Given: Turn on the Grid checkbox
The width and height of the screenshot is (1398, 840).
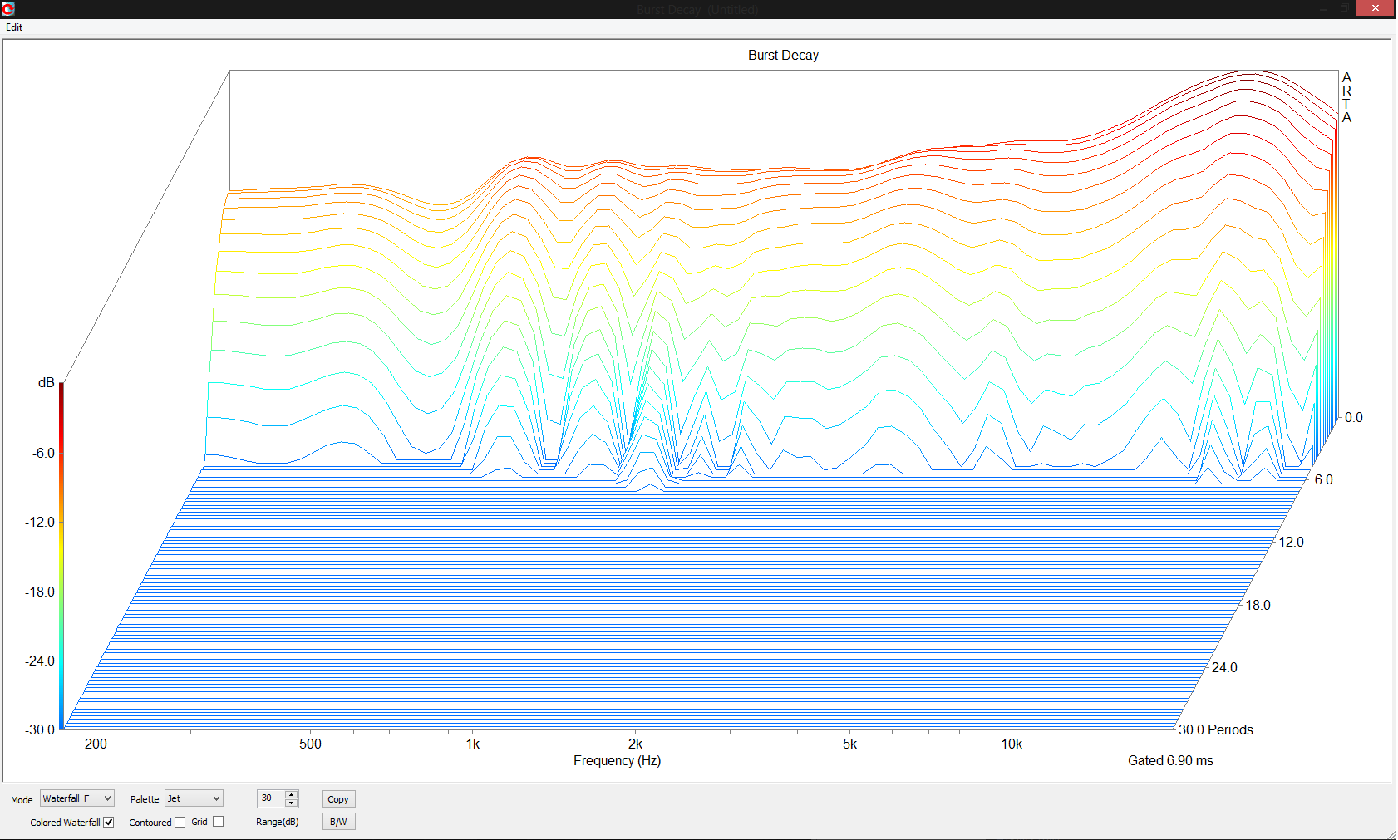Looking at the screenshot, I should 219,822.
